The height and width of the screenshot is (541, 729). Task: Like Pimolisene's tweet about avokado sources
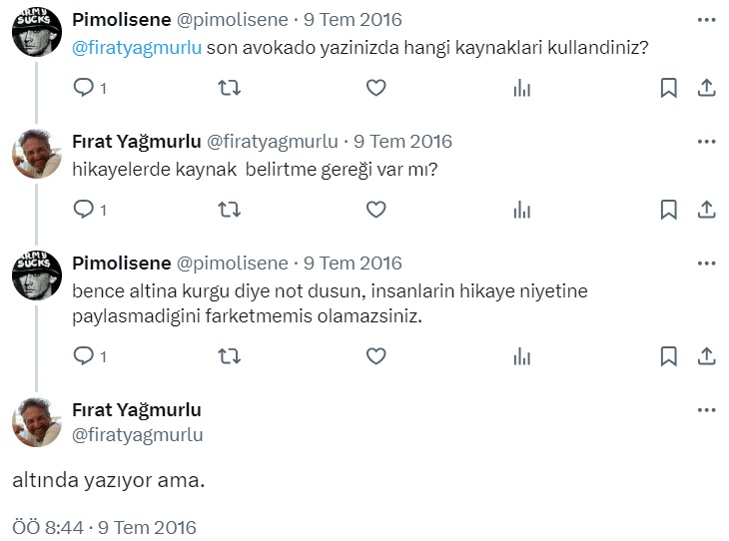coord(375,88)
